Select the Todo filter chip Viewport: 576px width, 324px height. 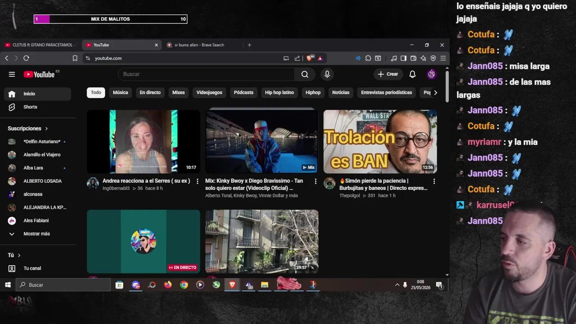point(96,92)
